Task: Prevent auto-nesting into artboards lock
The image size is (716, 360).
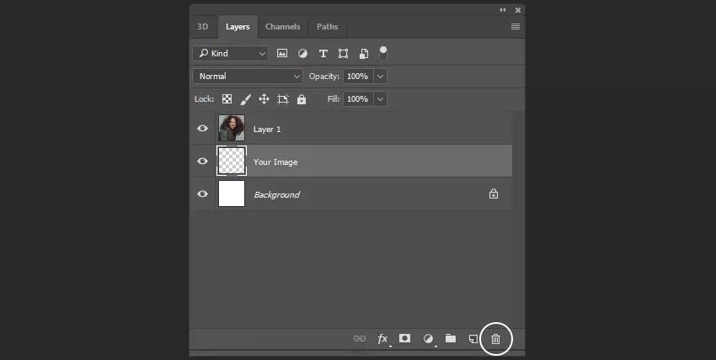Action: pos(283,99)
